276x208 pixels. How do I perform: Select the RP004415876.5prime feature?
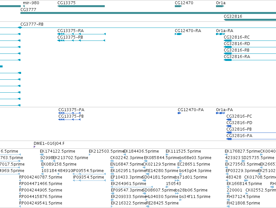click(x=20, y=200)
